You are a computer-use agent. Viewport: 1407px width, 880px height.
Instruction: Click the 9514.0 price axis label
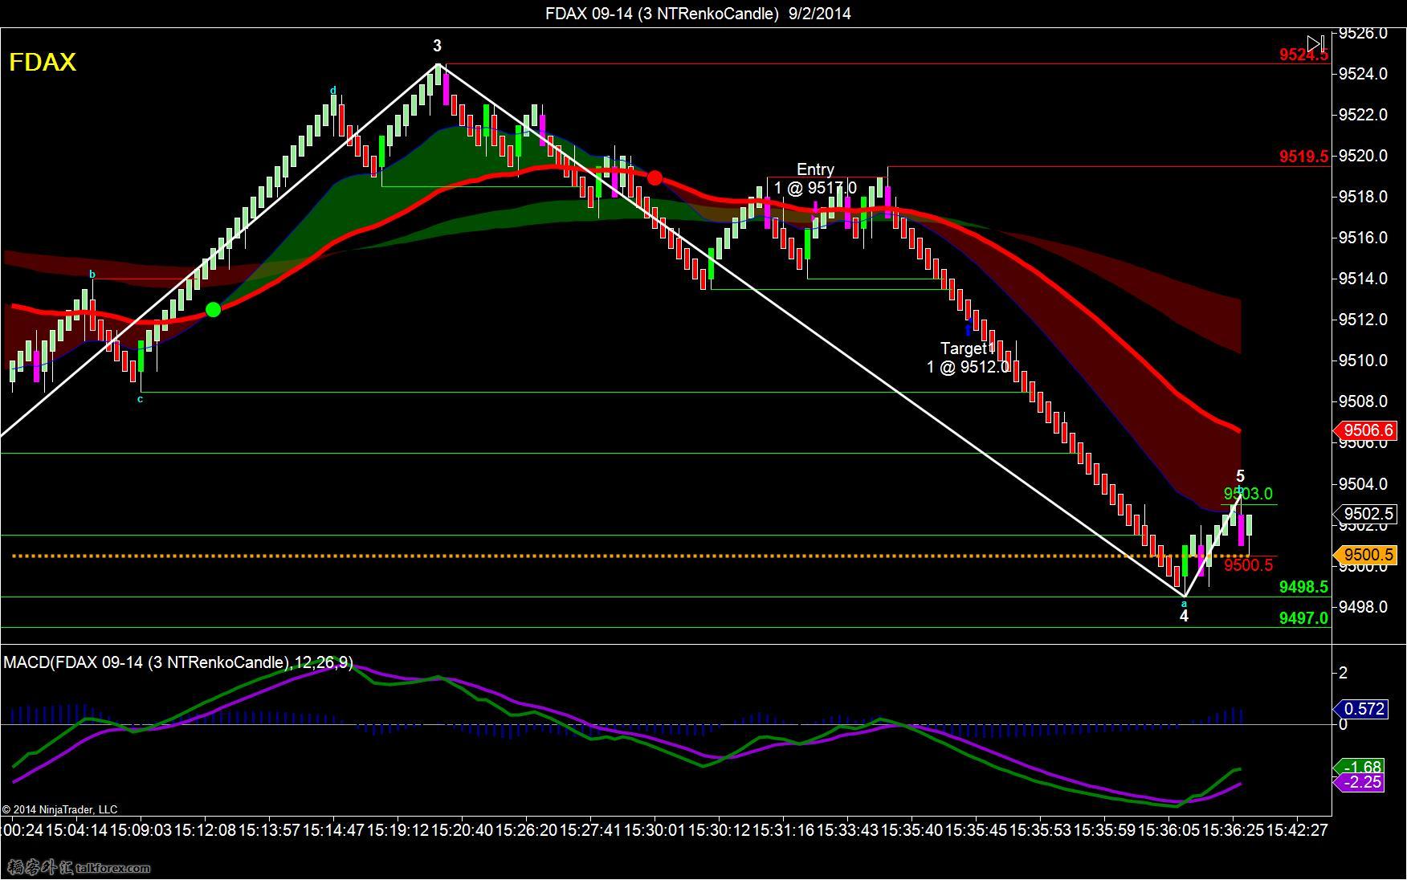point(1362,279)
